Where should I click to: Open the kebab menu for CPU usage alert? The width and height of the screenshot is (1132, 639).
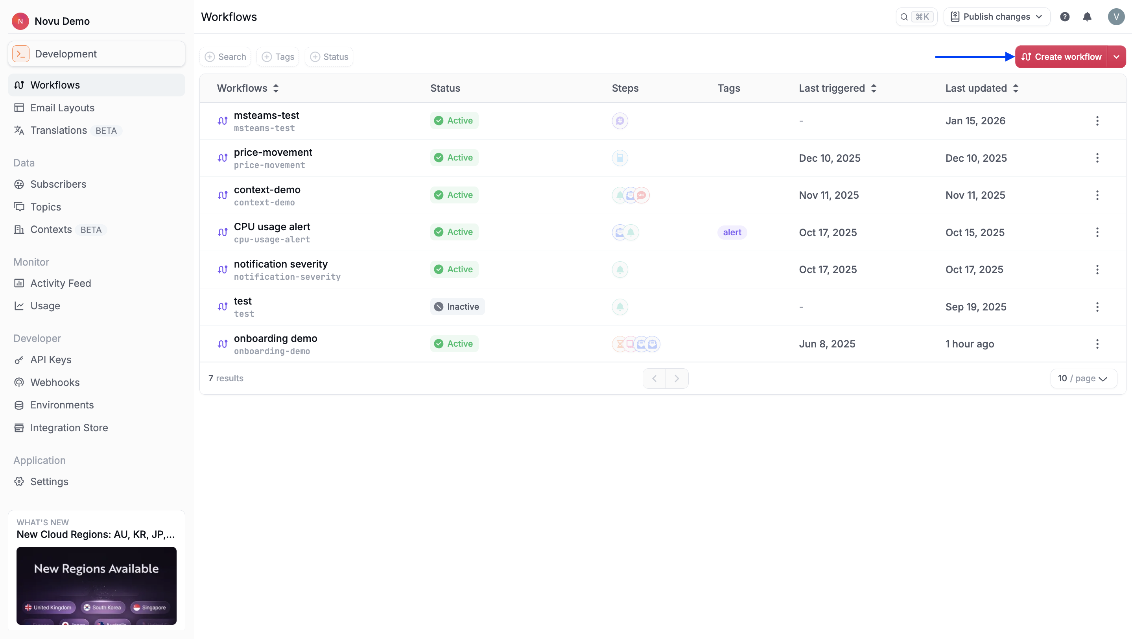click(x=1097, y=232)
